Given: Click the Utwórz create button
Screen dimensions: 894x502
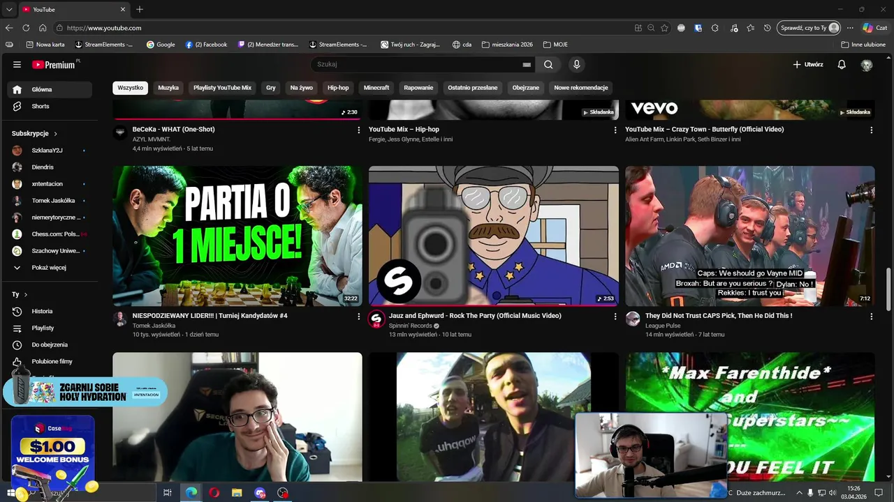Looking at the screenshot, I should click(x=808, y=64).
